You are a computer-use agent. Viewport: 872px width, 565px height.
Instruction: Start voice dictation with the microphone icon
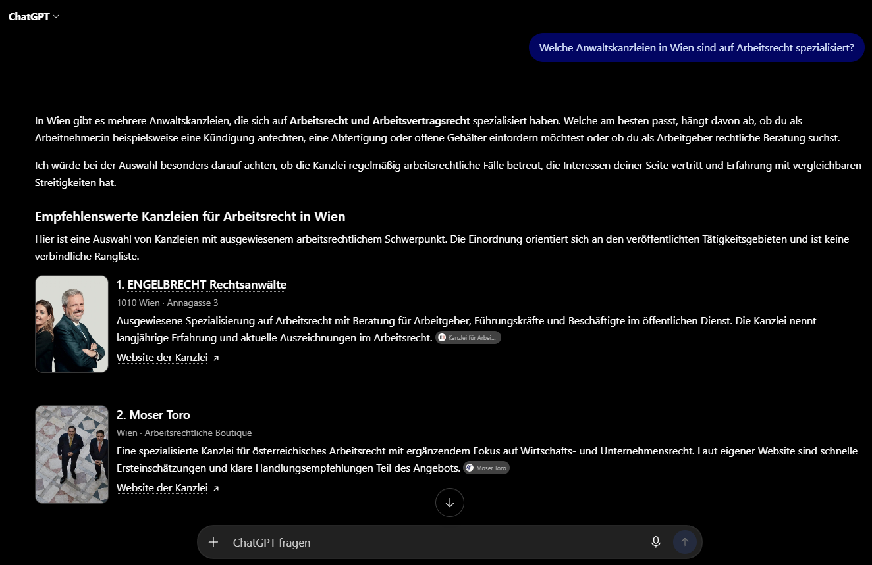click(656, 542)
